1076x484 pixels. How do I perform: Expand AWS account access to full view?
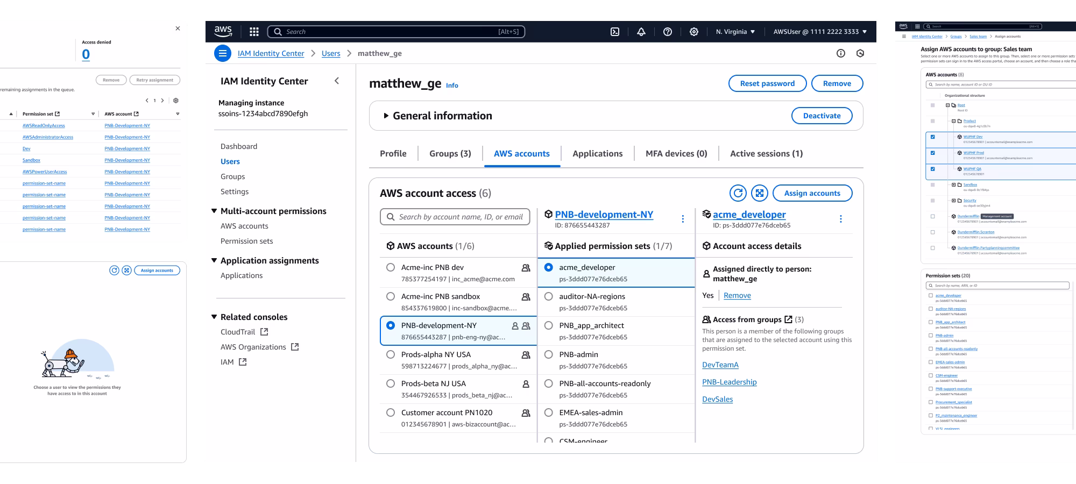click(x=759, y=193)
